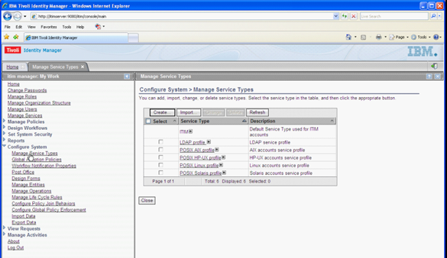The height and width of the screenshot is (258, 447).
Task: Expand the Set System Security tree node
Action: [x=4, y=133]
